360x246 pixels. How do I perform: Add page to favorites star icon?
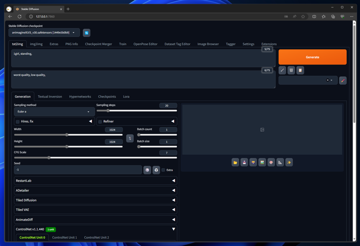303,17
